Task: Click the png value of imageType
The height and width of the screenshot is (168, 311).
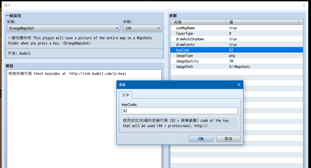Action: pyautogui.click(x=232, y=56)
